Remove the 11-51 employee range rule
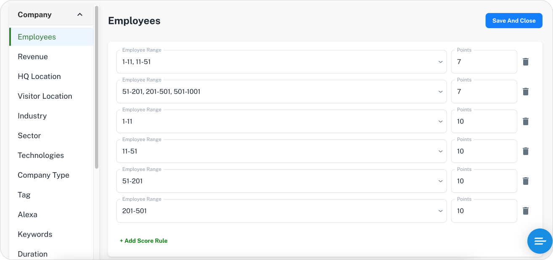This screenshot has width=553, height=260. pyautogui.click(x=525, y=151)
